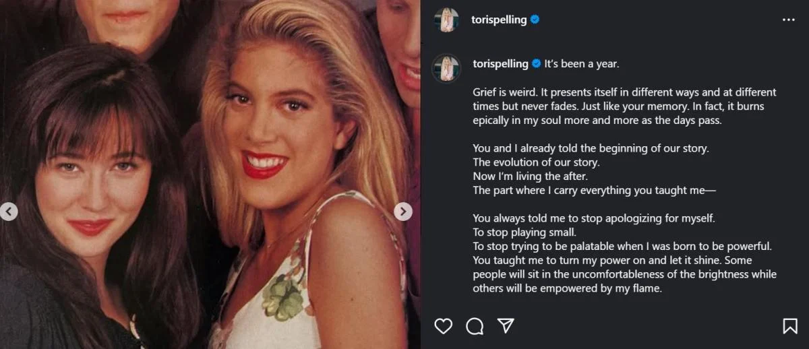
Task: Click the line "The evolution of our story."
Action: tap(536, 162)
